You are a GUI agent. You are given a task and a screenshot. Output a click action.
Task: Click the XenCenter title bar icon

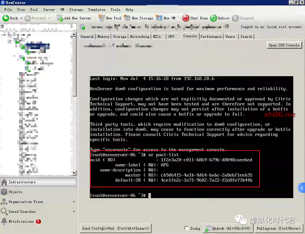(3, 3)
